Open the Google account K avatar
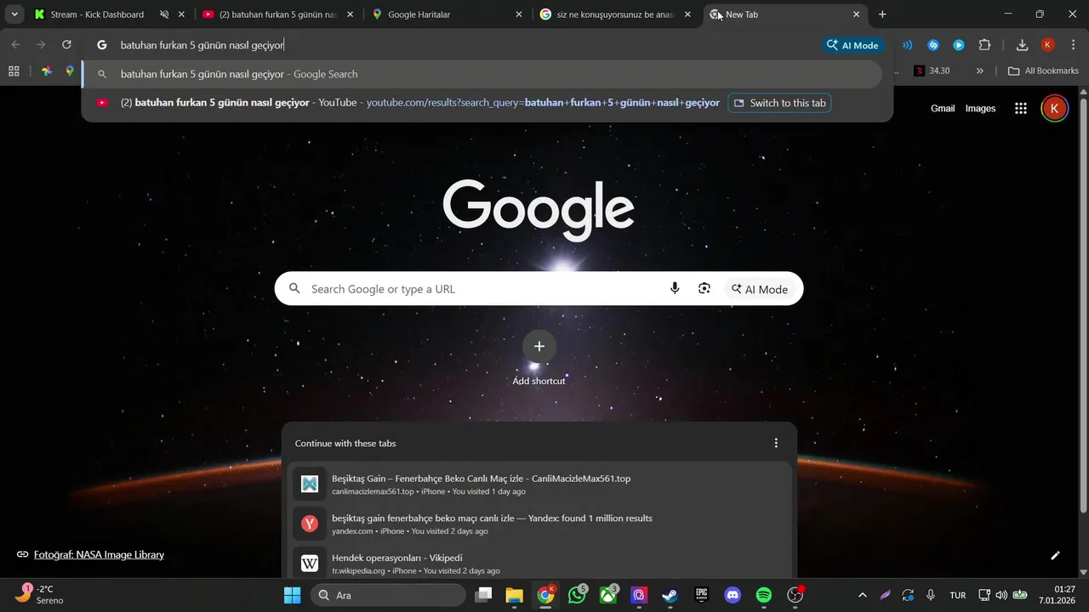This screenshot has height=612, width=1089. pos(1055,108)
